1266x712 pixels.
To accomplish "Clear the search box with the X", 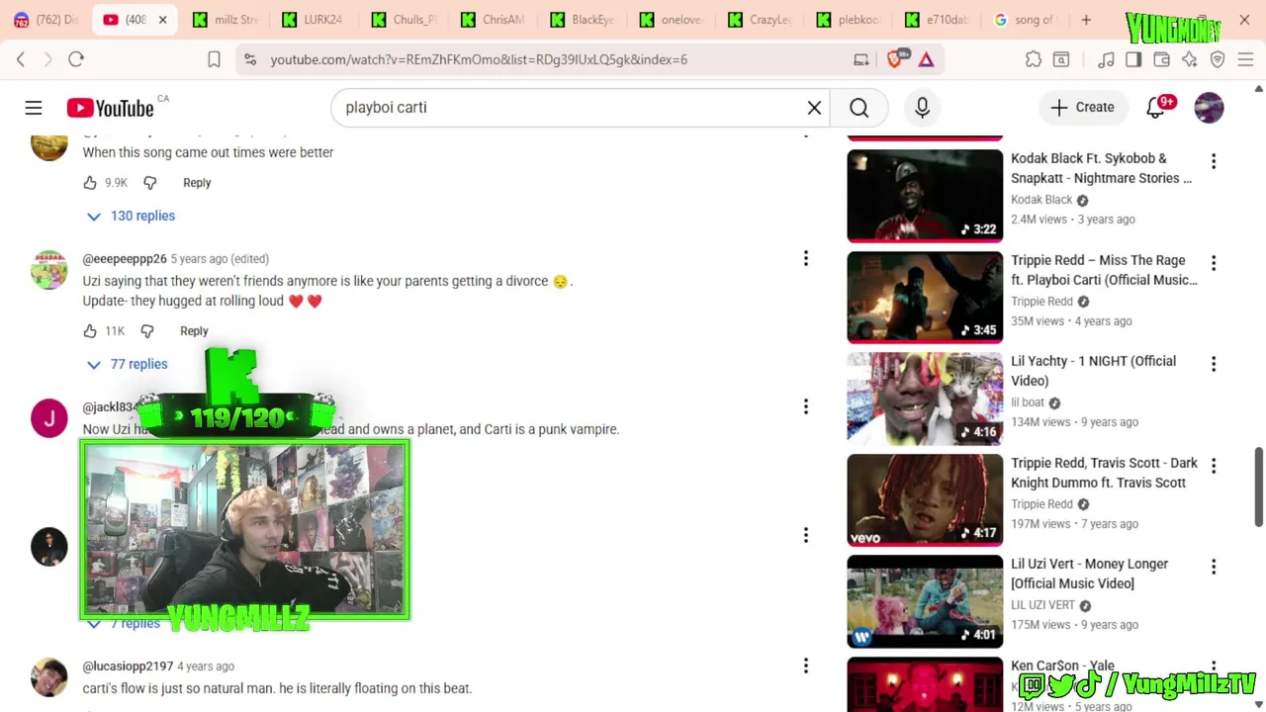I will coord(814,108).
